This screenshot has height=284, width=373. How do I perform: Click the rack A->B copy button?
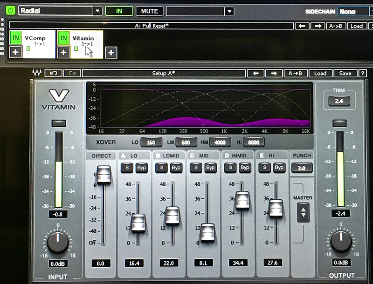point(336,26)
